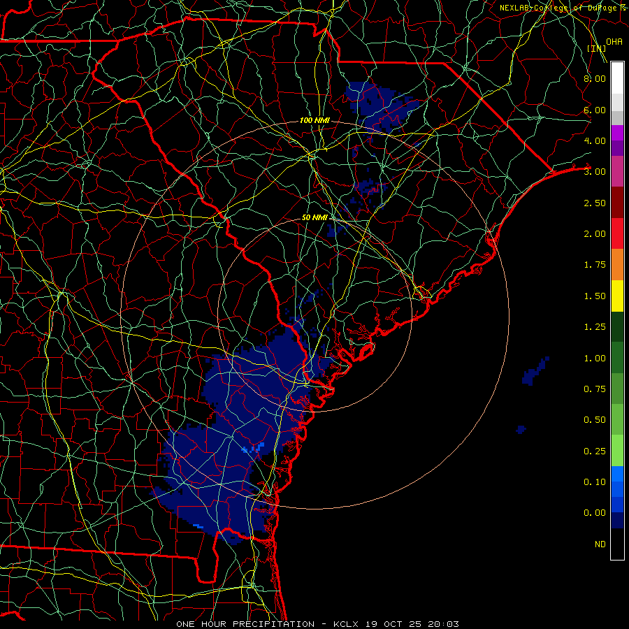Click the 0.50 legend value
Screen dimensions: 629x629
[595, 420]
